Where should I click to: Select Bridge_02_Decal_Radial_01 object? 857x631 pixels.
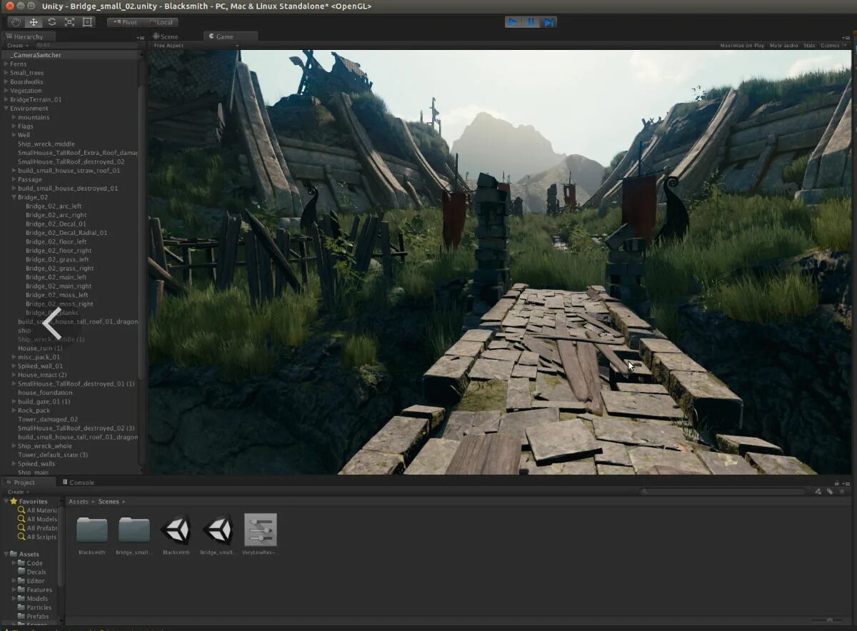coord(66,233)
